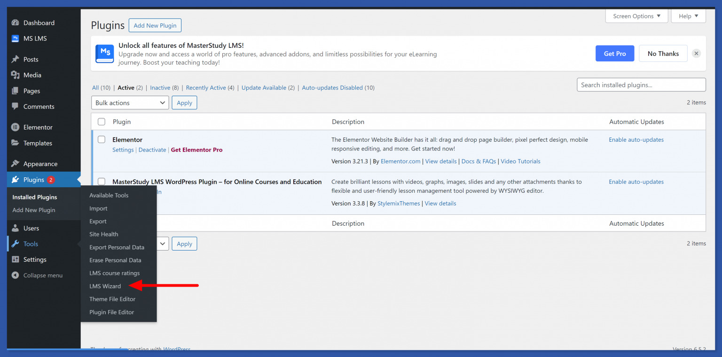The image size is (722, 357).
Task: Click the Get Pro button
Action: tap(615, 53)
